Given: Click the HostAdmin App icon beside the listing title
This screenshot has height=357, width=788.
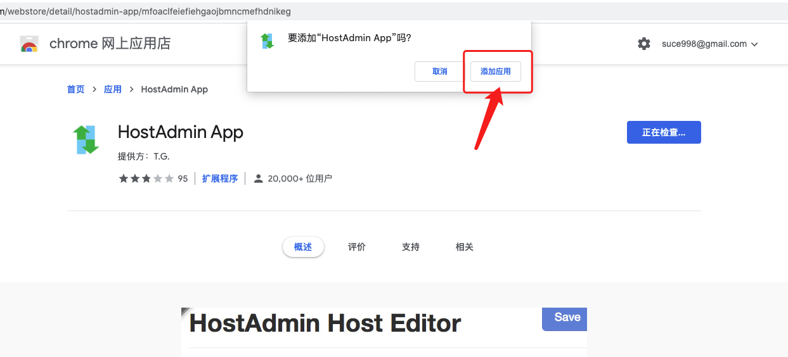Looking at the screenshot, I should [86, 140].
